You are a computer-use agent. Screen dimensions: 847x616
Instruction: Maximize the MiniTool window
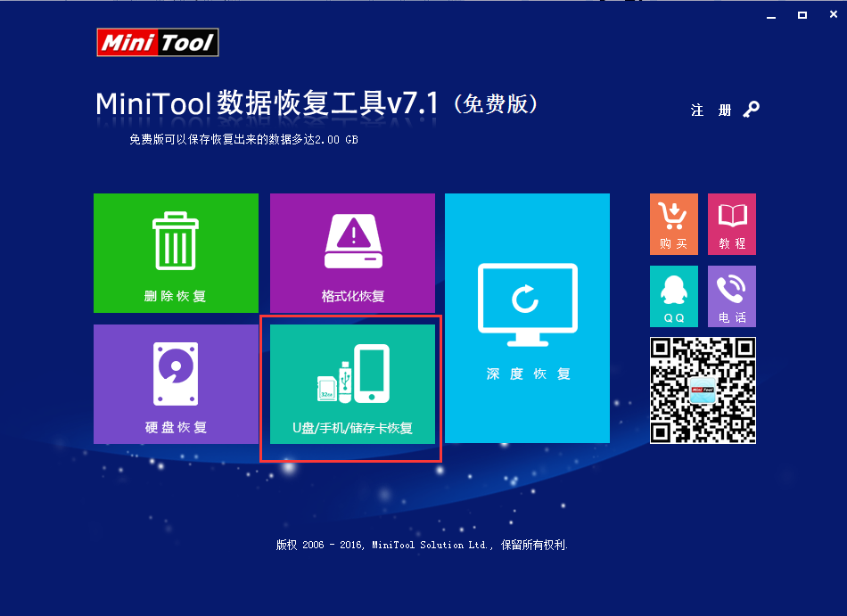tap(802, 16)
